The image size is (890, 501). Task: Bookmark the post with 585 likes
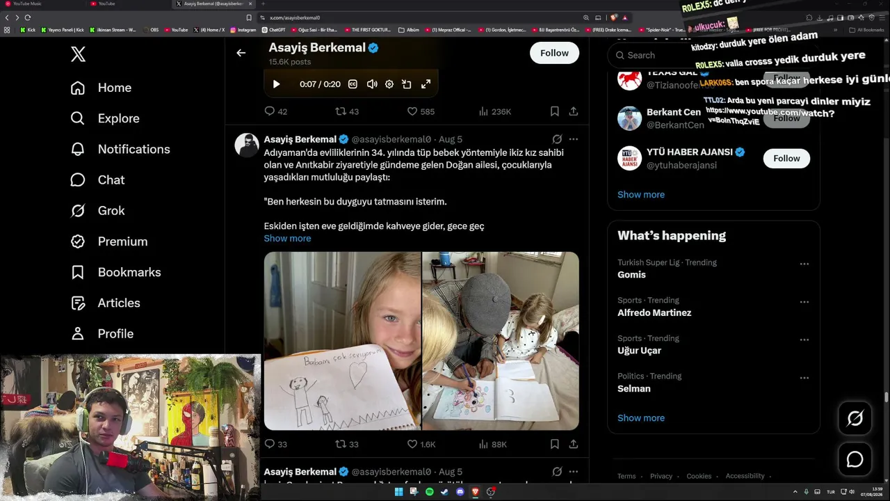(555, 111)
